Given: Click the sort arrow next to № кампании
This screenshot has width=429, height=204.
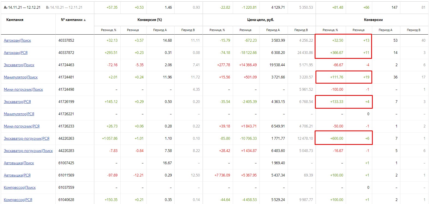Looking at the screenshot, I should click(85, 20).
